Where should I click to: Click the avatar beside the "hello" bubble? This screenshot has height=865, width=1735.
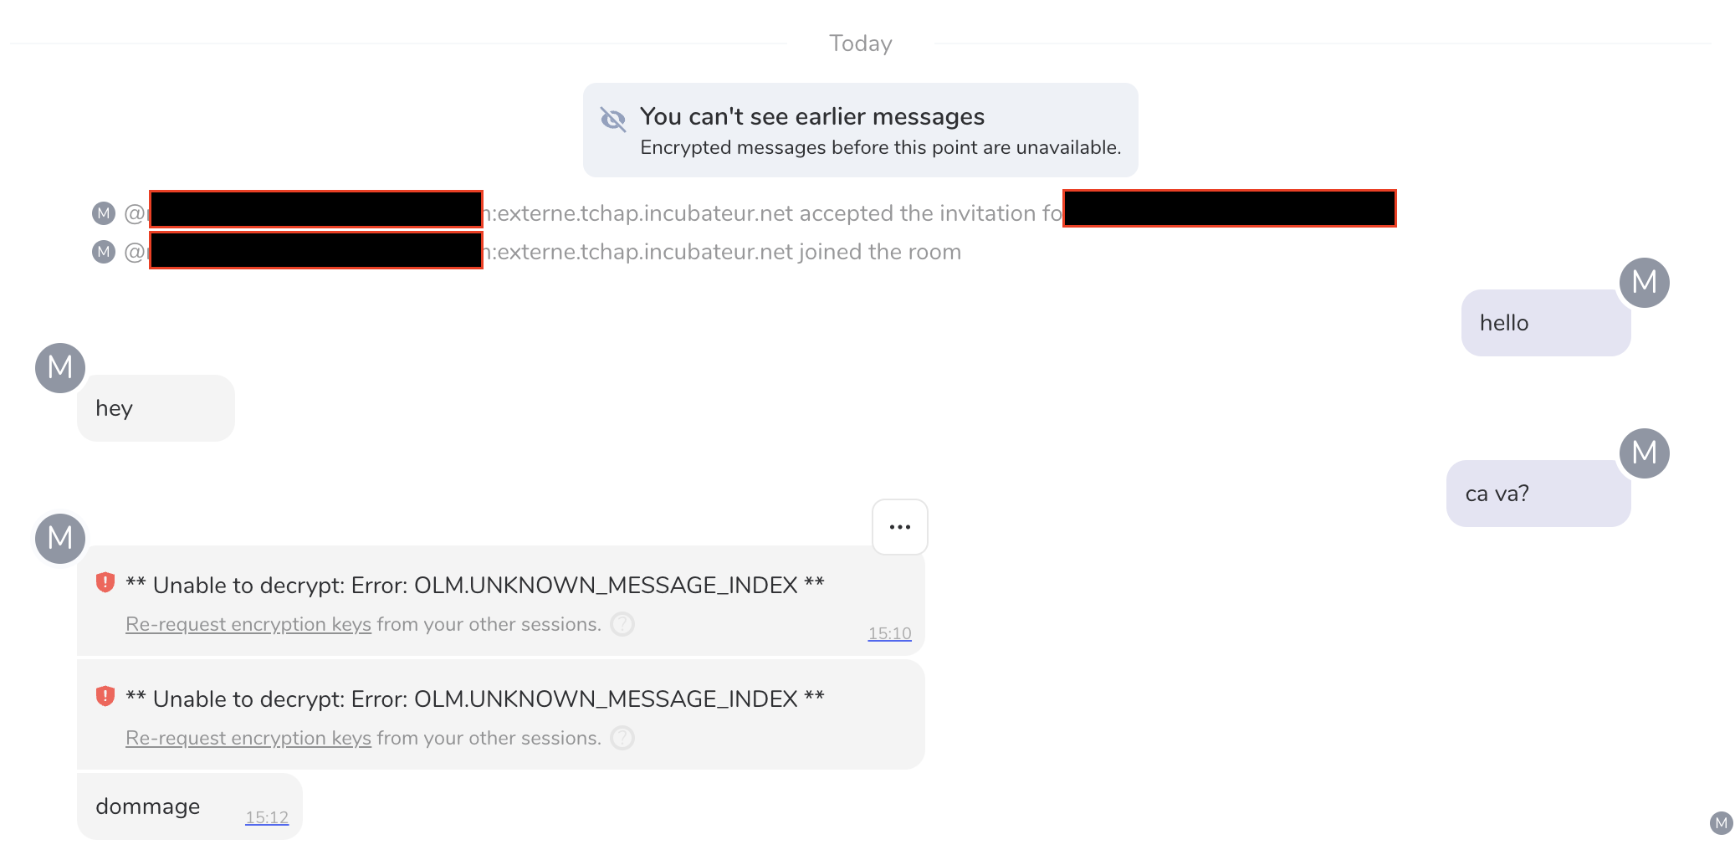tap(1644, 283)
